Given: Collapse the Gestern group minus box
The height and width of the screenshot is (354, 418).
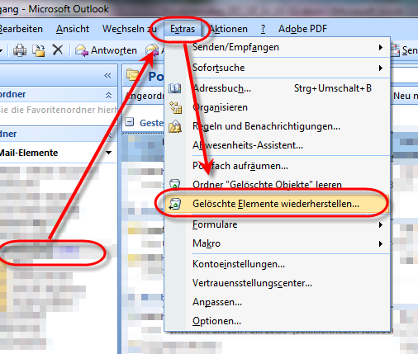Looking at the screenshot, I should (129, 121).
